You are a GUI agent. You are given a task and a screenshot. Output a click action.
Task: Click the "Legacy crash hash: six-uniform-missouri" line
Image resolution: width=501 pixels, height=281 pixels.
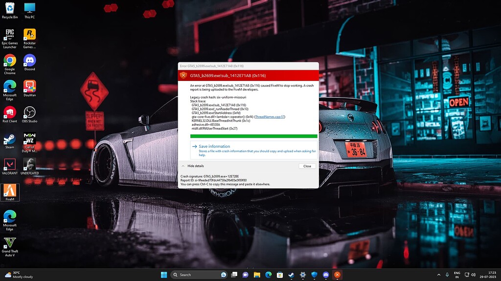(x=218, y=97)
